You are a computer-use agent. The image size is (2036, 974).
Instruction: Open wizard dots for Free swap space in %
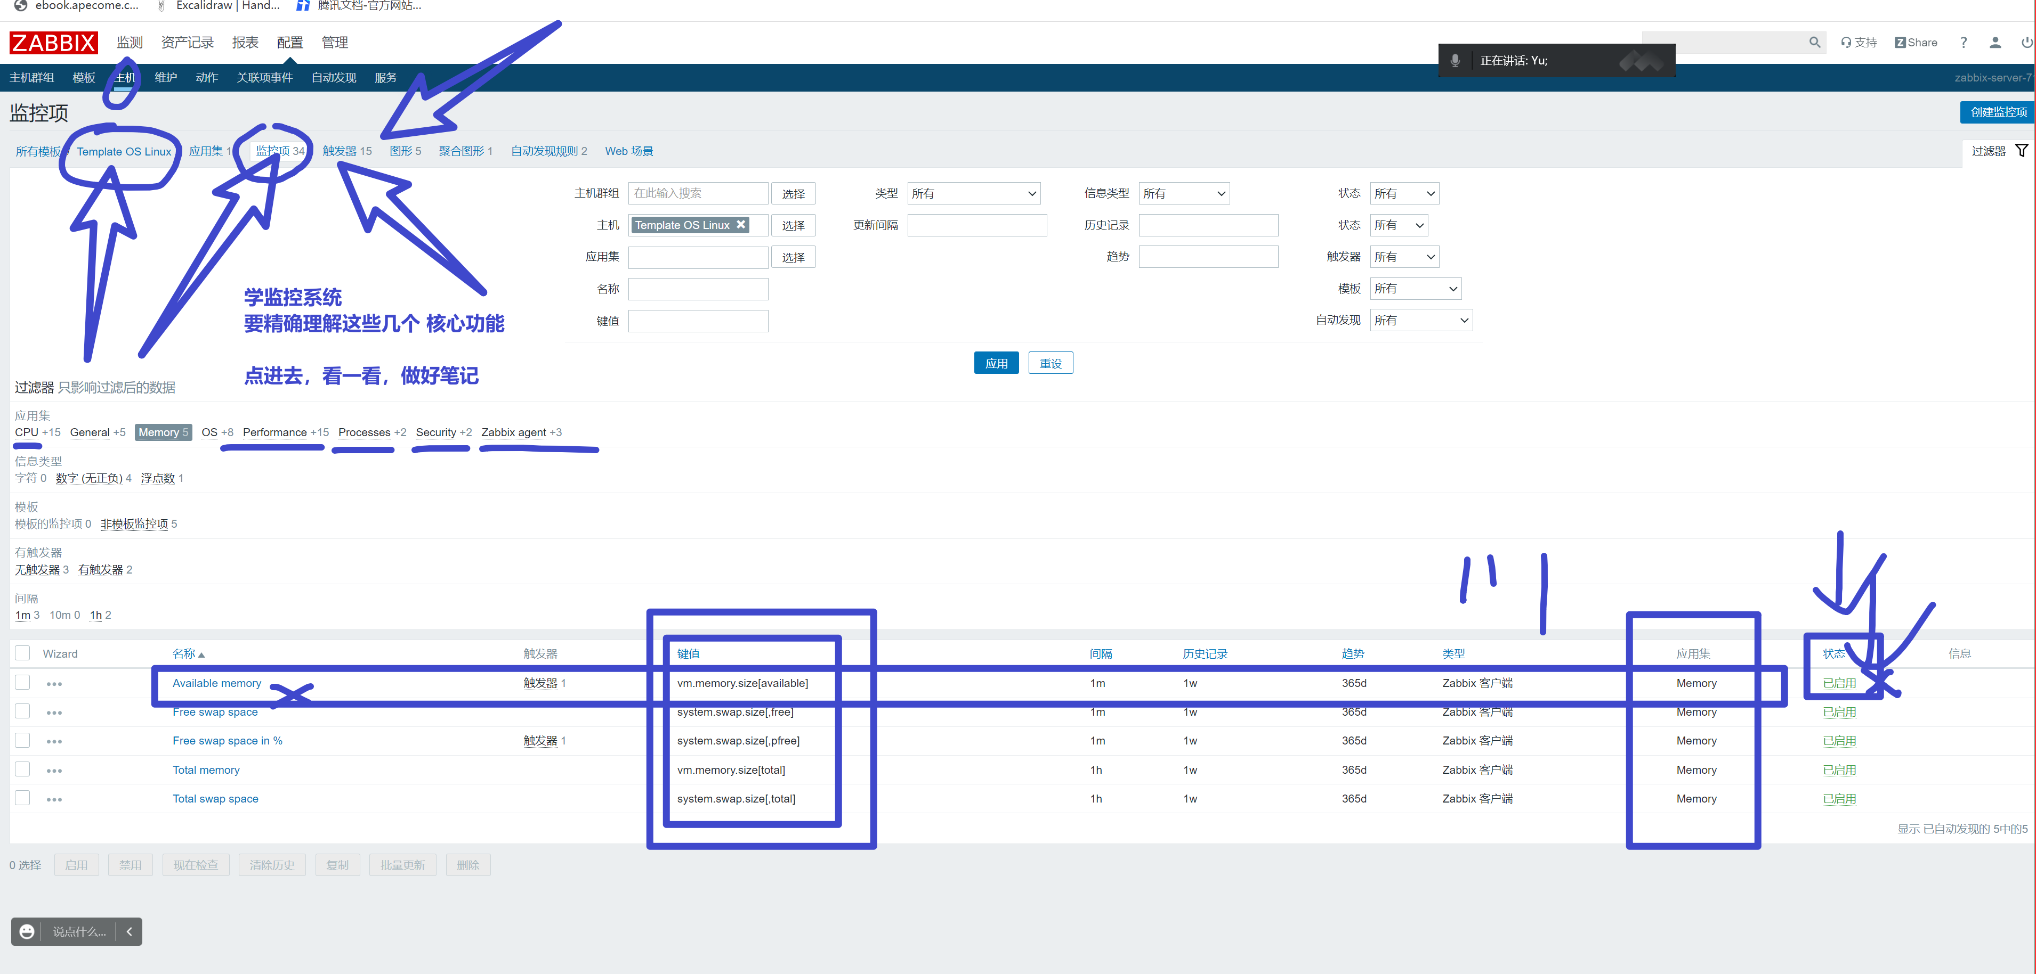click(54, 742)
